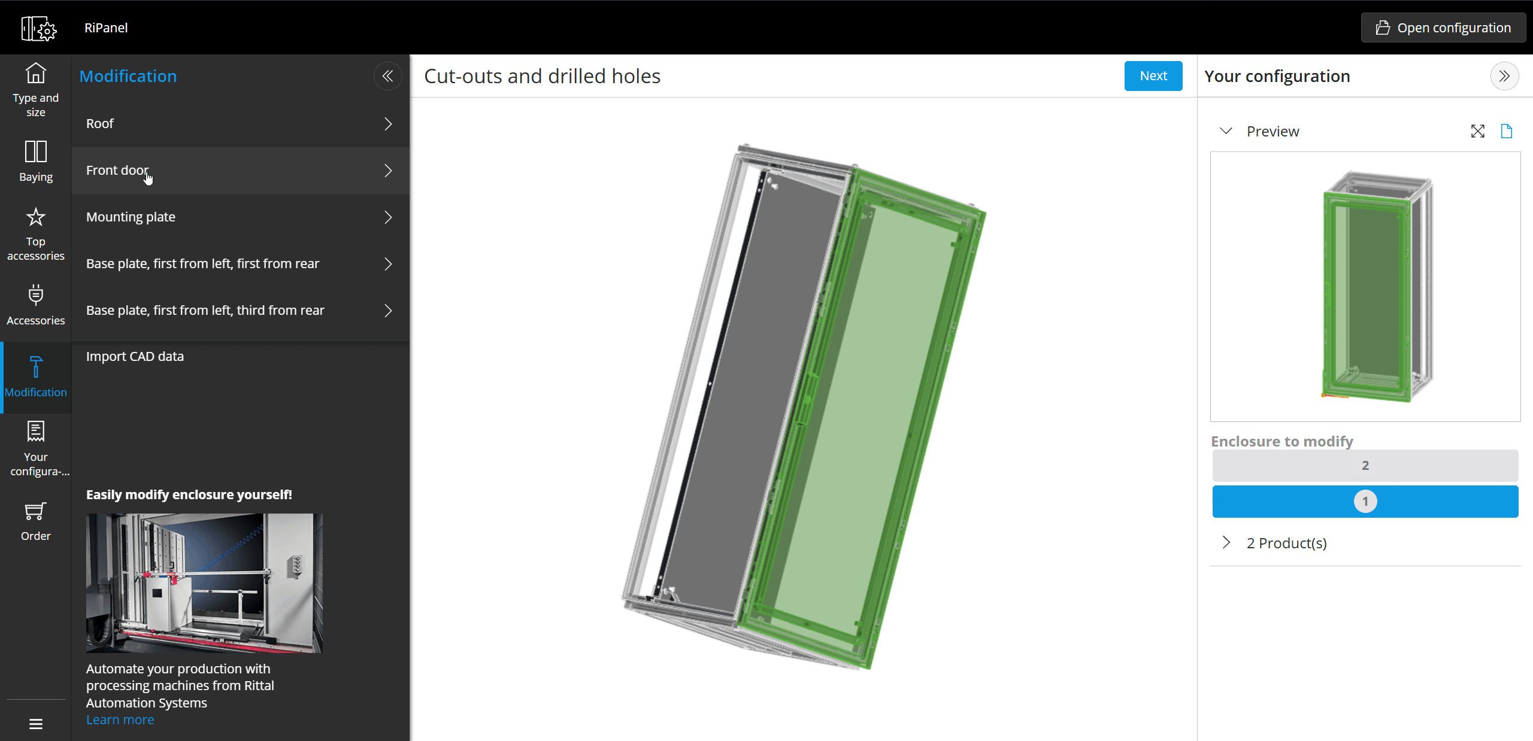The image size is (1533, 741).
Task: Open the document icon next to preview
Action: point(1507,130)
